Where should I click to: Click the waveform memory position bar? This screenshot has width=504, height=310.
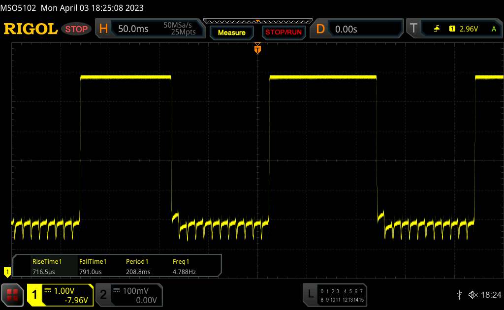pyautogui.click(x=257, y=21)
